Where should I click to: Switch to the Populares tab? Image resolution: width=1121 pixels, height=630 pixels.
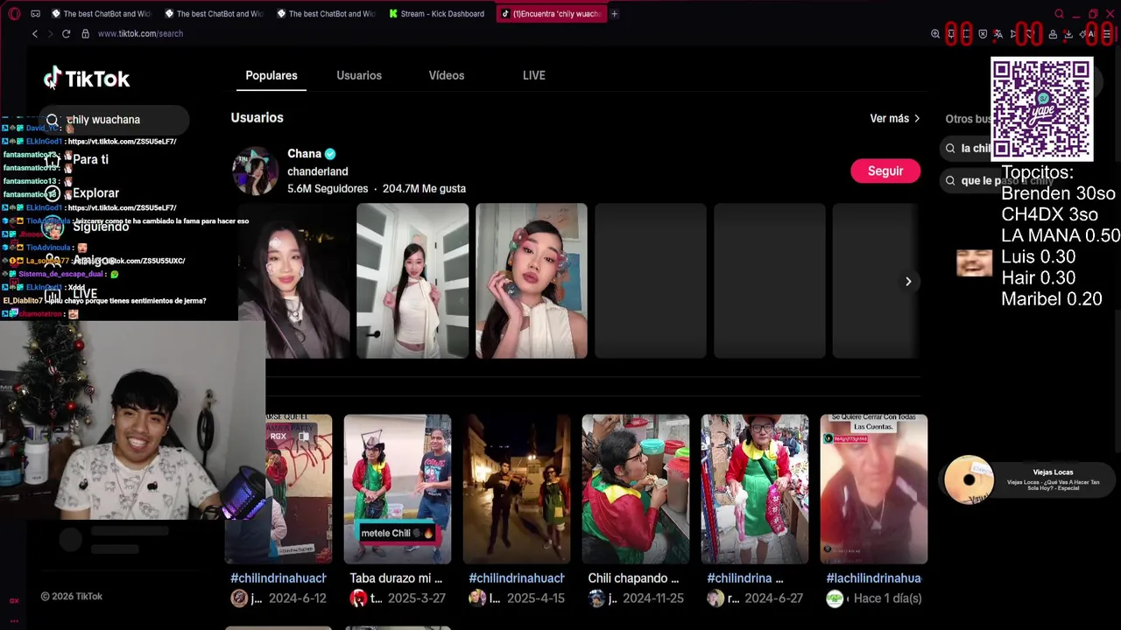point(271,75)
